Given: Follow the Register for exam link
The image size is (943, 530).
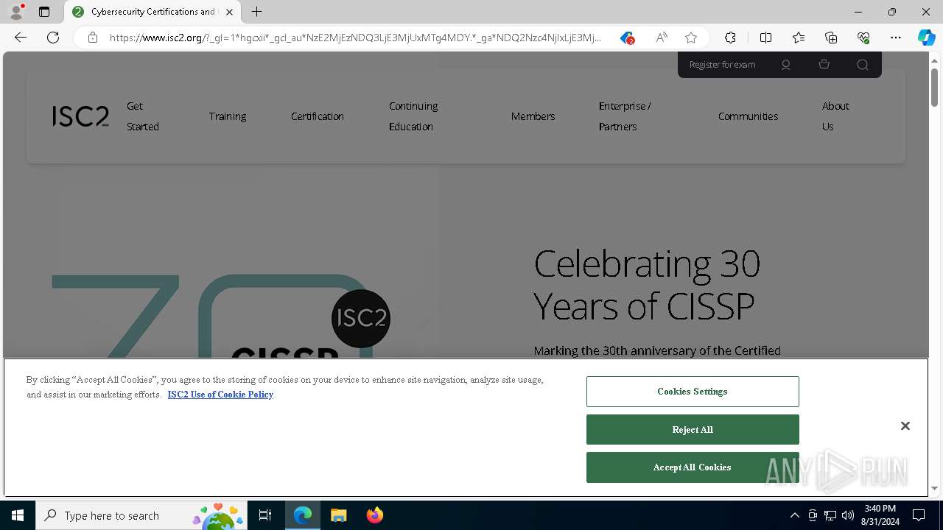Looking at the screenshot, I should (722, 65).
